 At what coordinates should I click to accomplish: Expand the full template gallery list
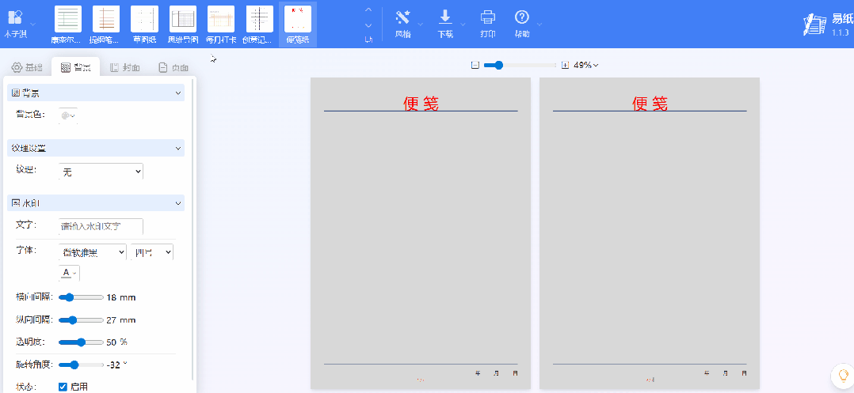tap(368, 40)
